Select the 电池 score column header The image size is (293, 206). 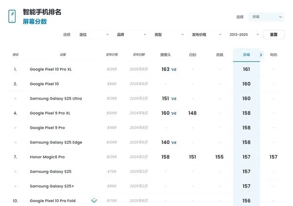pos(273,55)
